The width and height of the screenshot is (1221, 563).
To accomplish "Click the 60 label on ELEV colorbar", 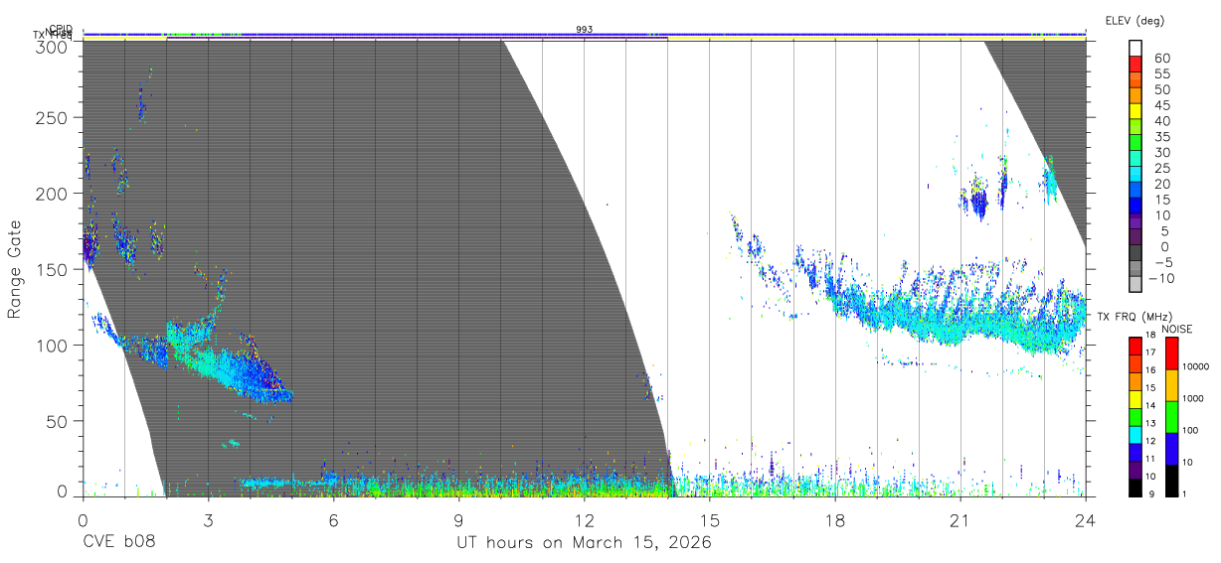I will coord(1161,58).
